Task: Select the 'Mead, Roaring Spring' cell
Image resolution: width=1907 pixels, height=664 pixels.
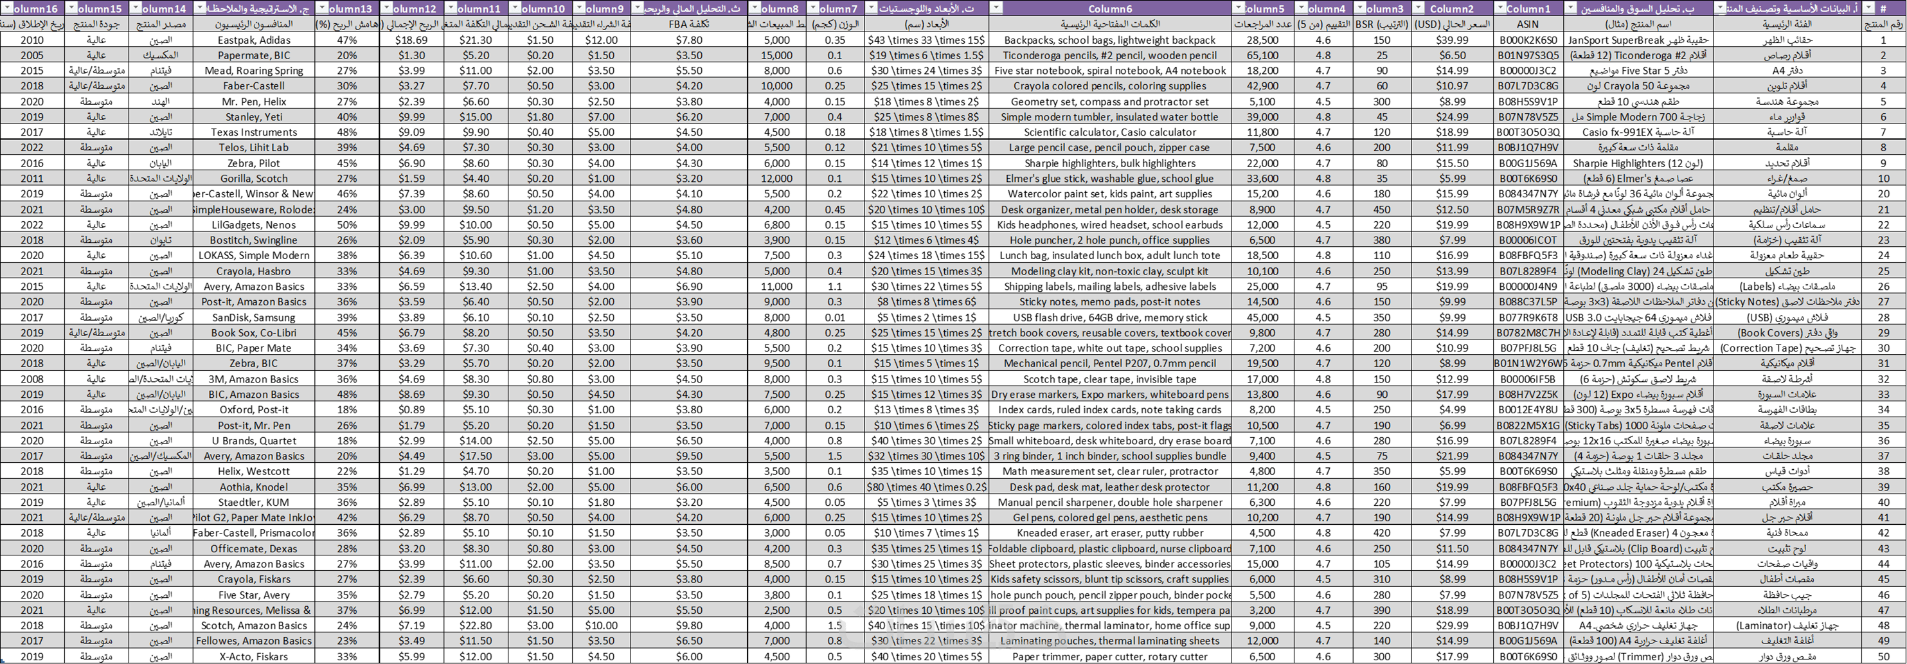Action: 253,71
